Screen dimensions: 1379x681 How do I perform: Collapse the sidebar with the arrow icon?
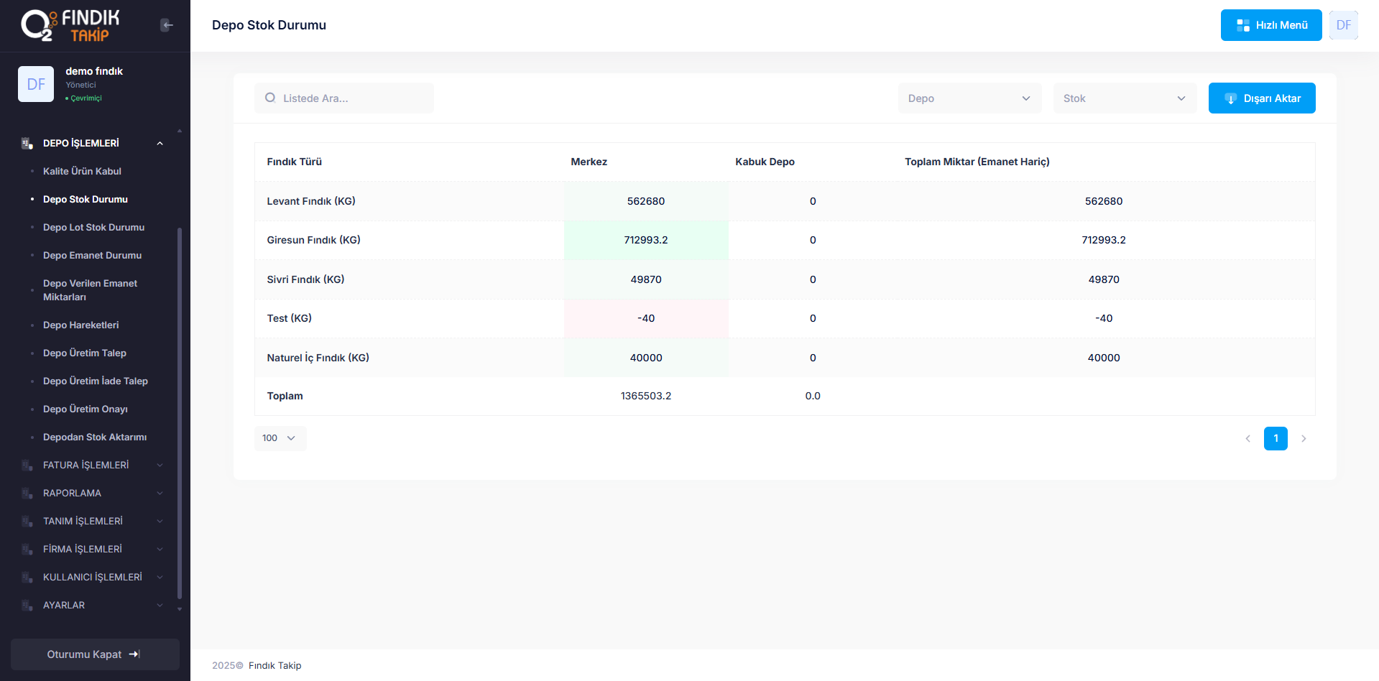(167, 25)
